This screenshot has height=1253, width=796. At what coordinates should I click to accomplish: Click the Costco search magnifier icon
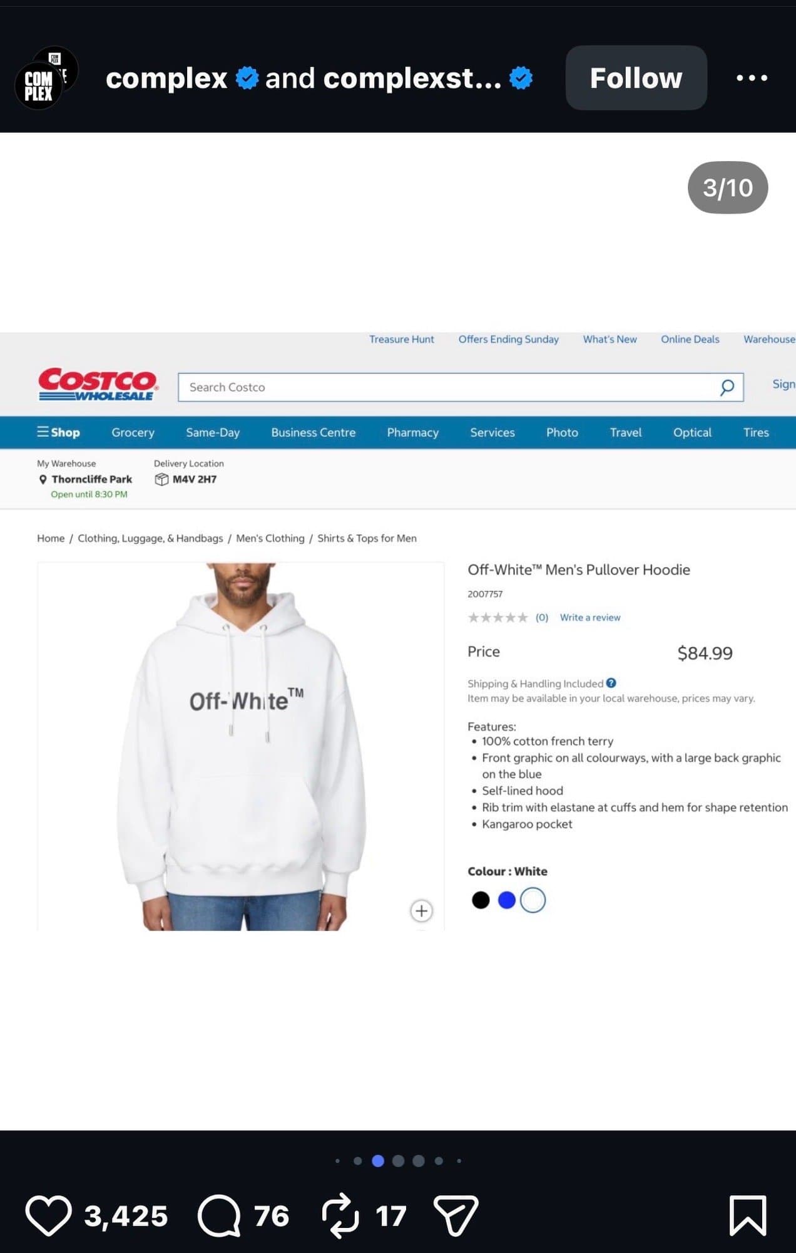727,387
